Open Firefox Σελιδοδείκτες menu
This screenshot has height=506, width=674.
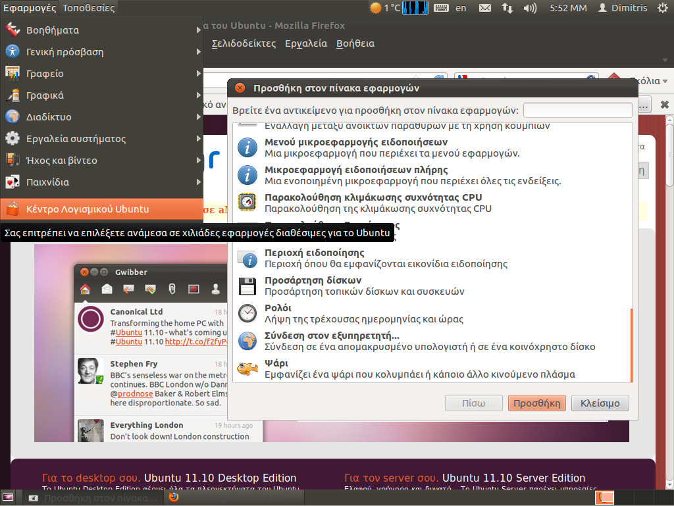(x=244, y=43)
